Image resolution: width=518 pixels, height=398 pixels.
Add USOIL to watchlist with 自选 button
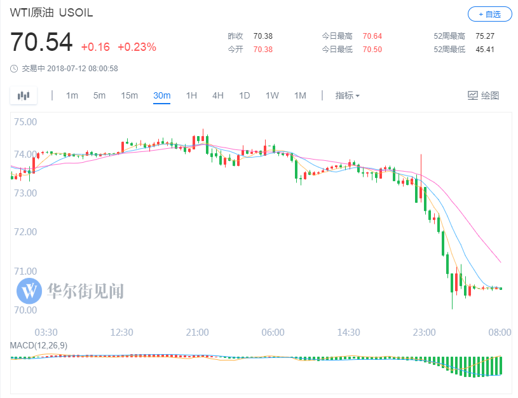(490, 14)
